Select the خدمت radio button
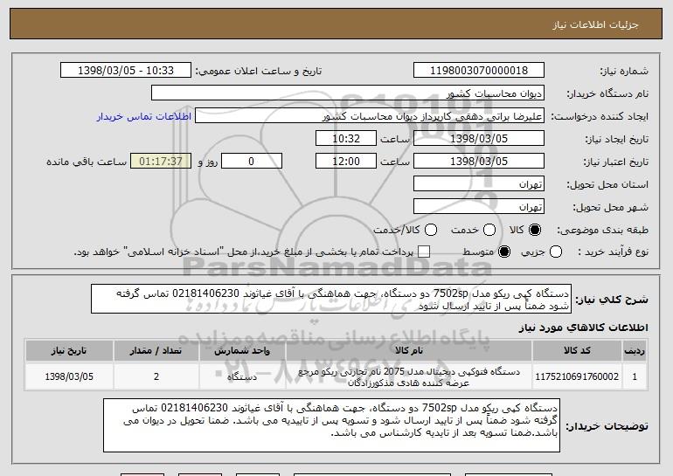The height and width of the screenshot is (476, 673). tap(489, 230)
